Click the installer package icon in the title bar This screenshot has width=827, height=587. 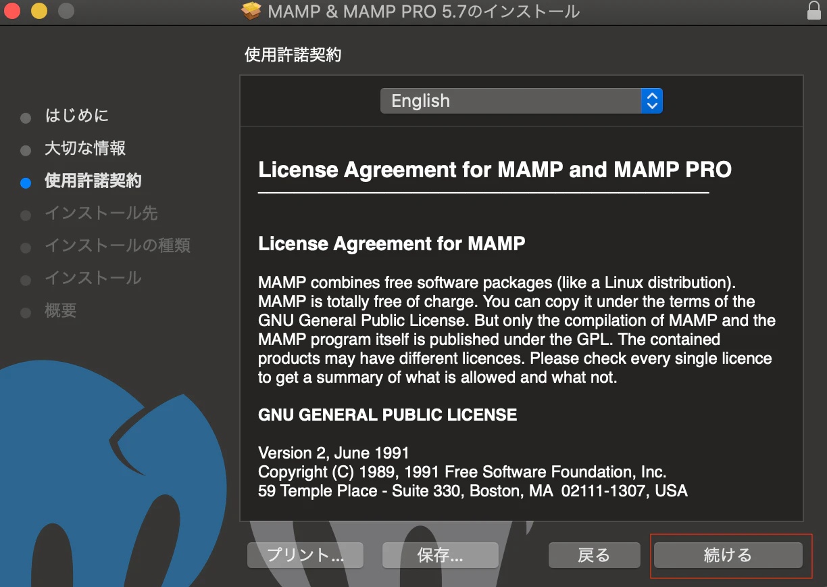[250, 11]
